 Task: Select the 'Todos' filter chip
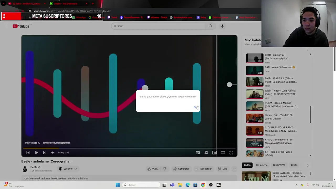coord(247,165)
